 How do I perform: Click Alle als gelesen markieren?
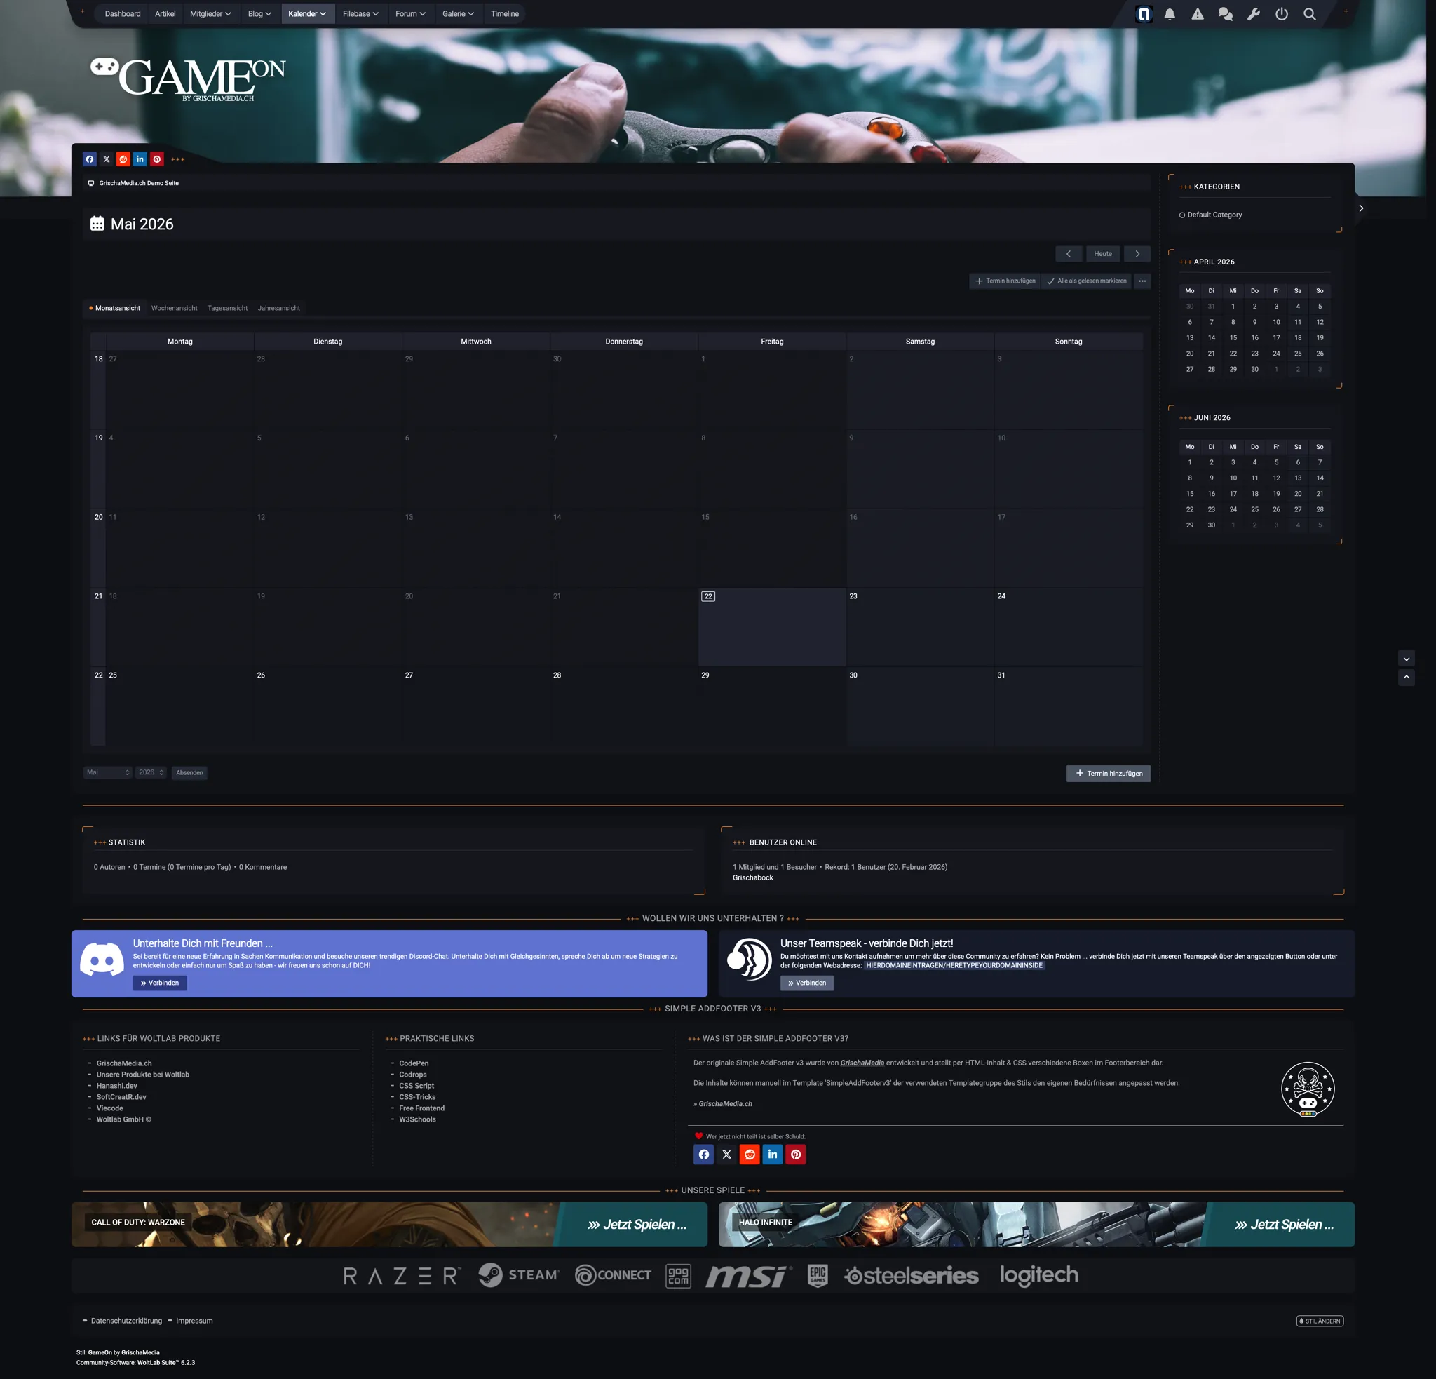[1087, 281]
